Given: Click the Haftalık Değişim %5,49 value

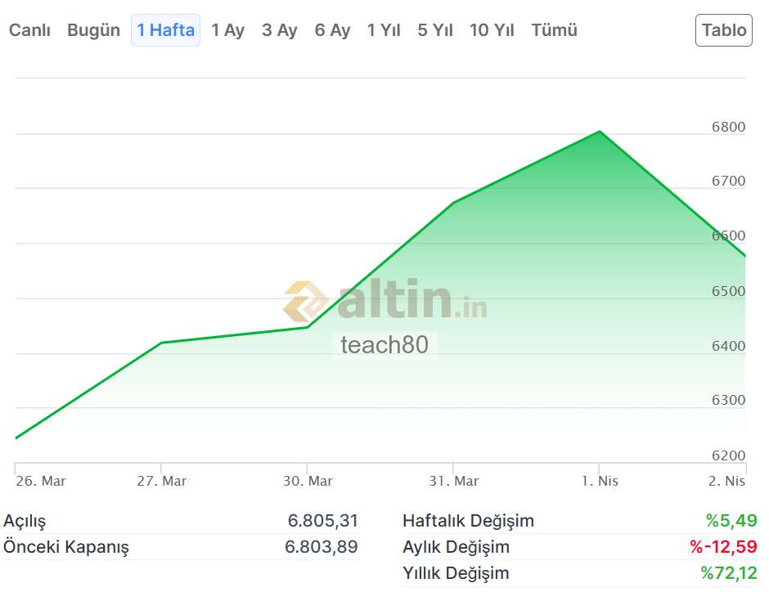Looking at the screenshot, I should [731, 521].
